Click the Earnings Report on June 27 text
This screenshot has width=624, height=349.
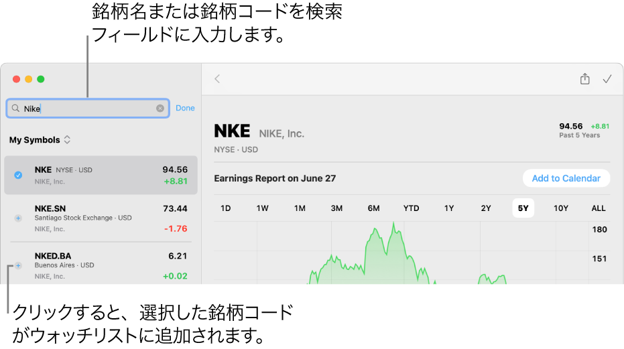(275, 178)
